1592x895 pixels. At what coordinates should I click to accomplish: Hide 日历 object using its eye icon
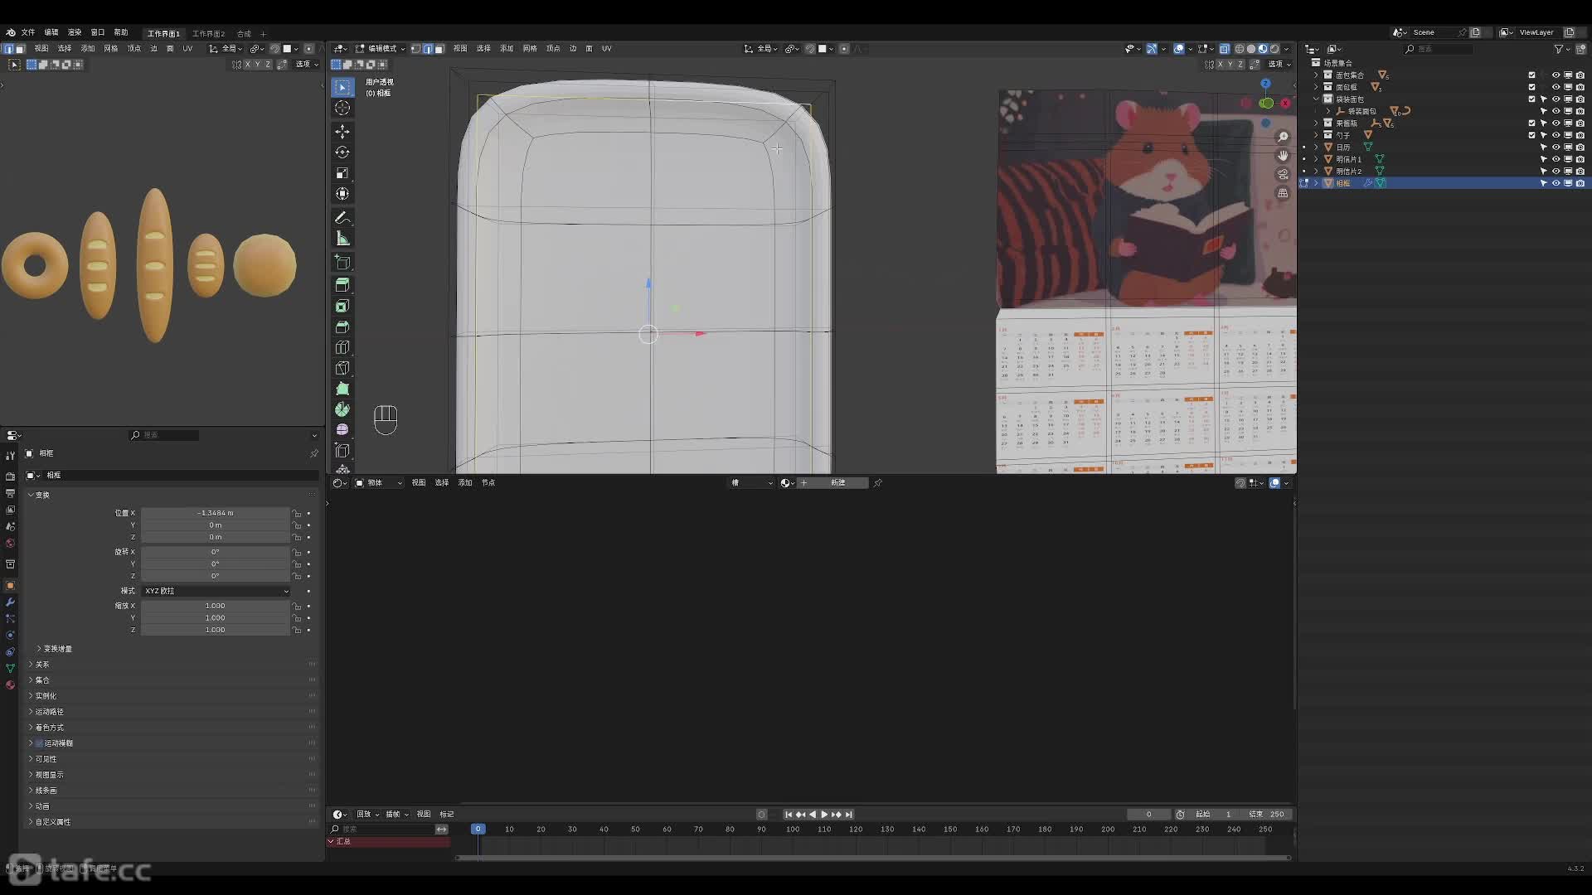[x=1556, y=147]
